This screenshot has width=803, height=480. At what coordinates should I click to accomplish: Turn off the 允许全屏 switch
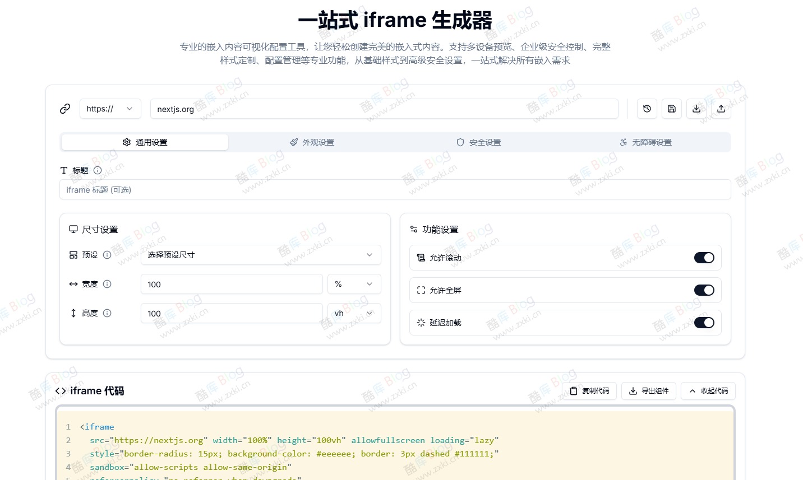click(x=704, y=290)
